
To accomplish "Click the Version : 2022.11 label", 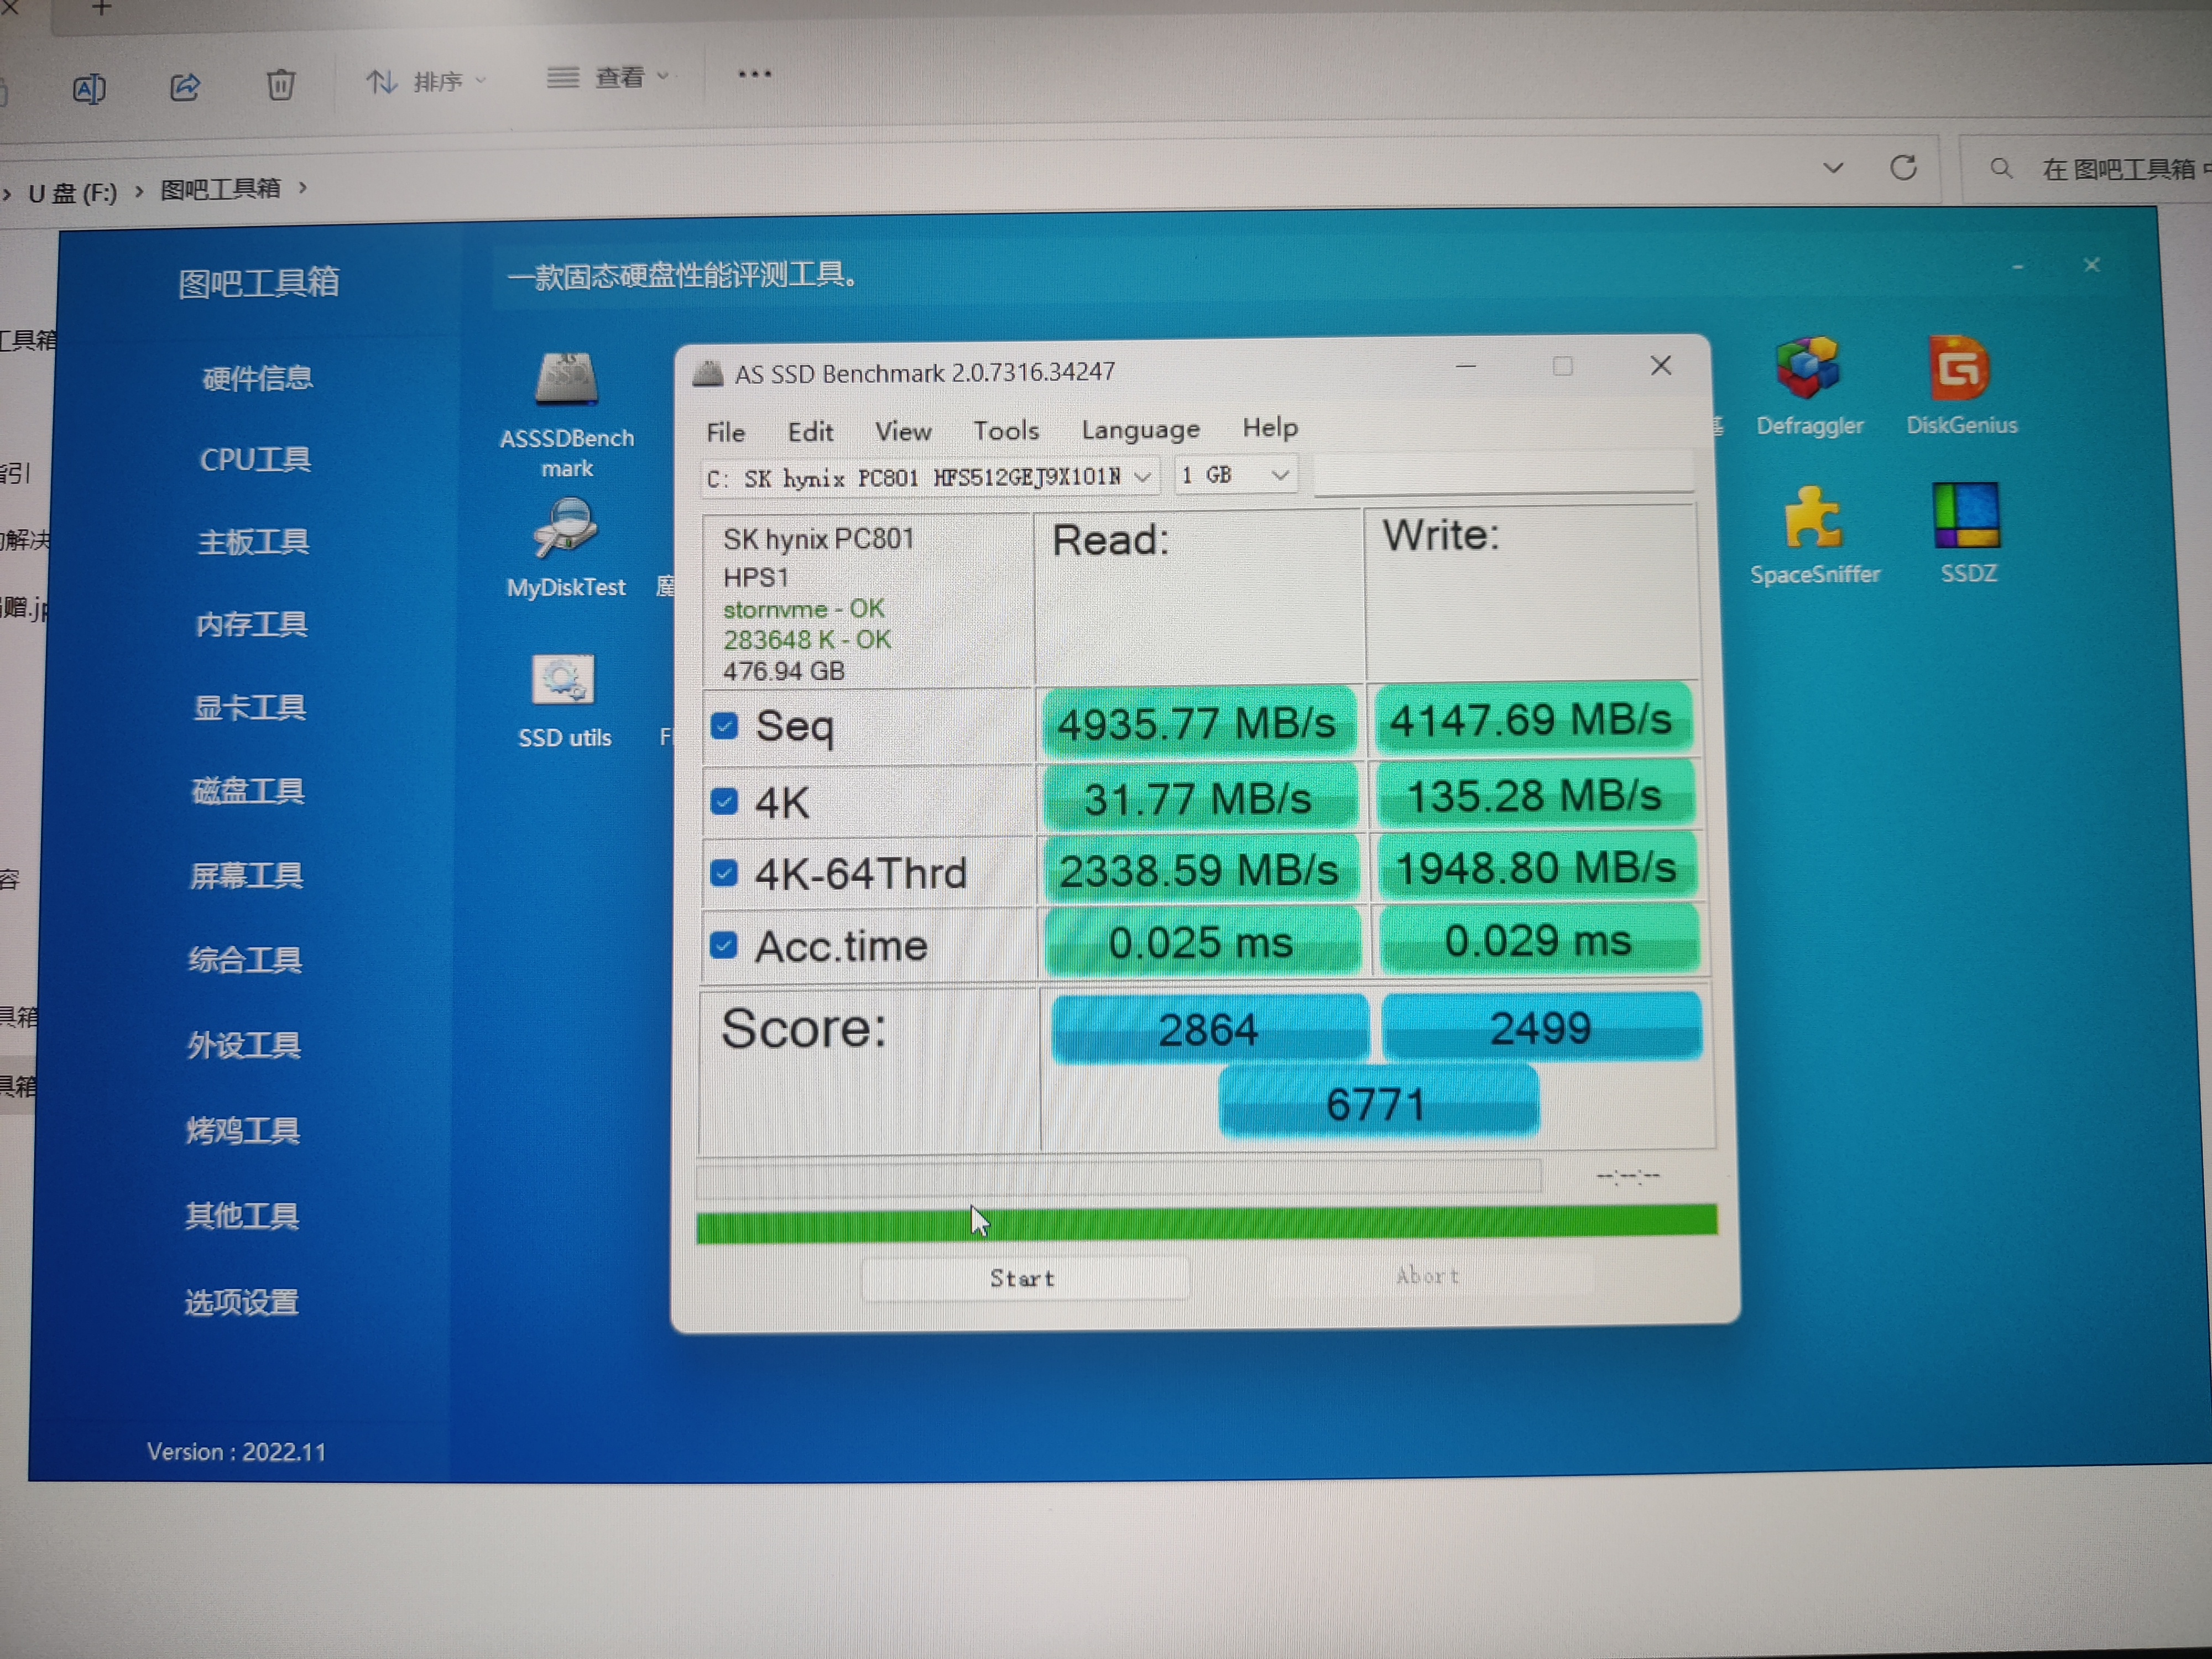I will [236, 1451].
